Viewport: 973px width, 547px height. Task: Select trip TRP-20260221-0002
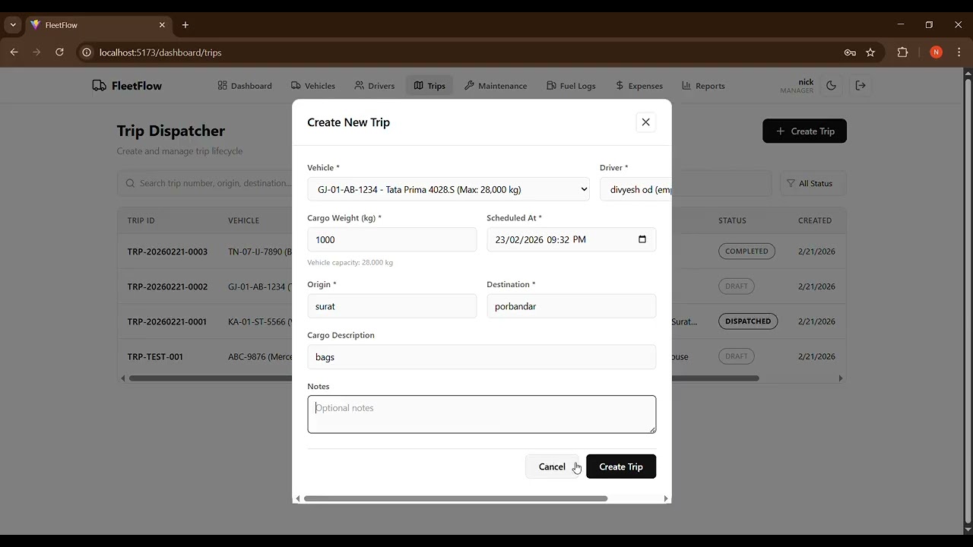167,286
